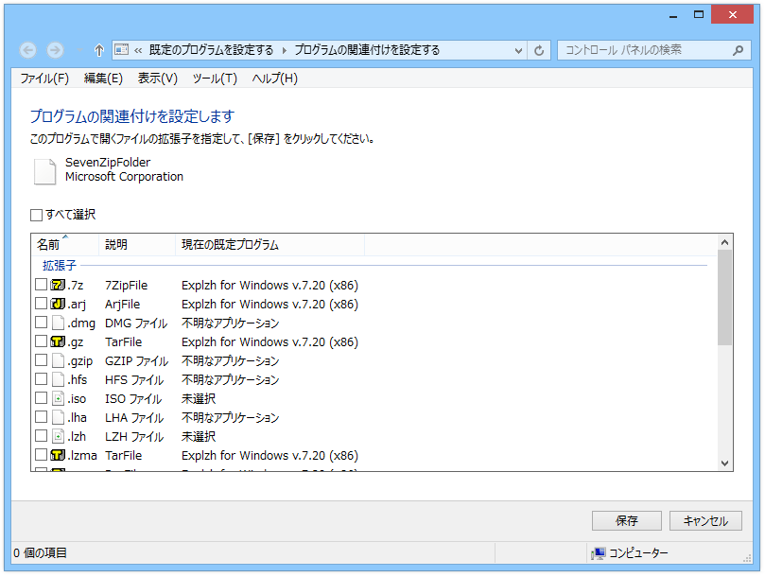Check the .arj extension checkbox
Viewport: 765px width, 577px height.
41,304
